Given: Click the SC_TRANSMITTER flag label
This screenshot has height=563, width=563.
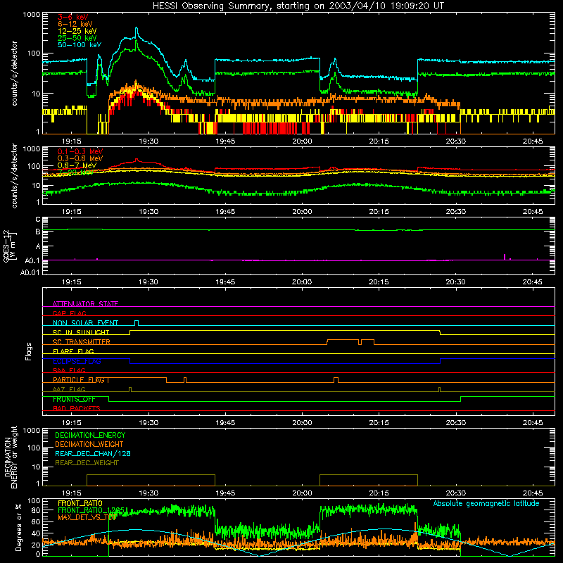Looking at the screenshot, I should pyautogui.click(x=82, y=342).
